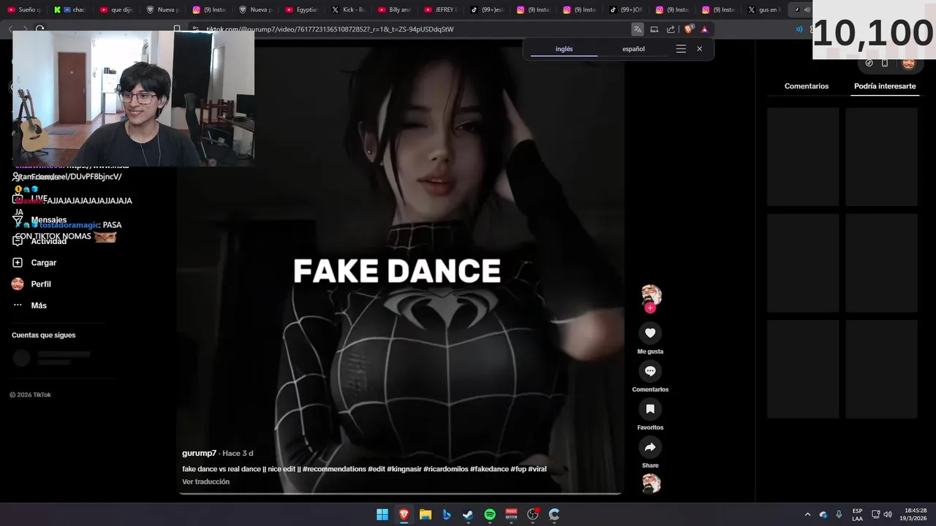Switch to the 'Kick' X browser tab
Image resolution: width=936 pixels, height=526 pixels.
348,9
